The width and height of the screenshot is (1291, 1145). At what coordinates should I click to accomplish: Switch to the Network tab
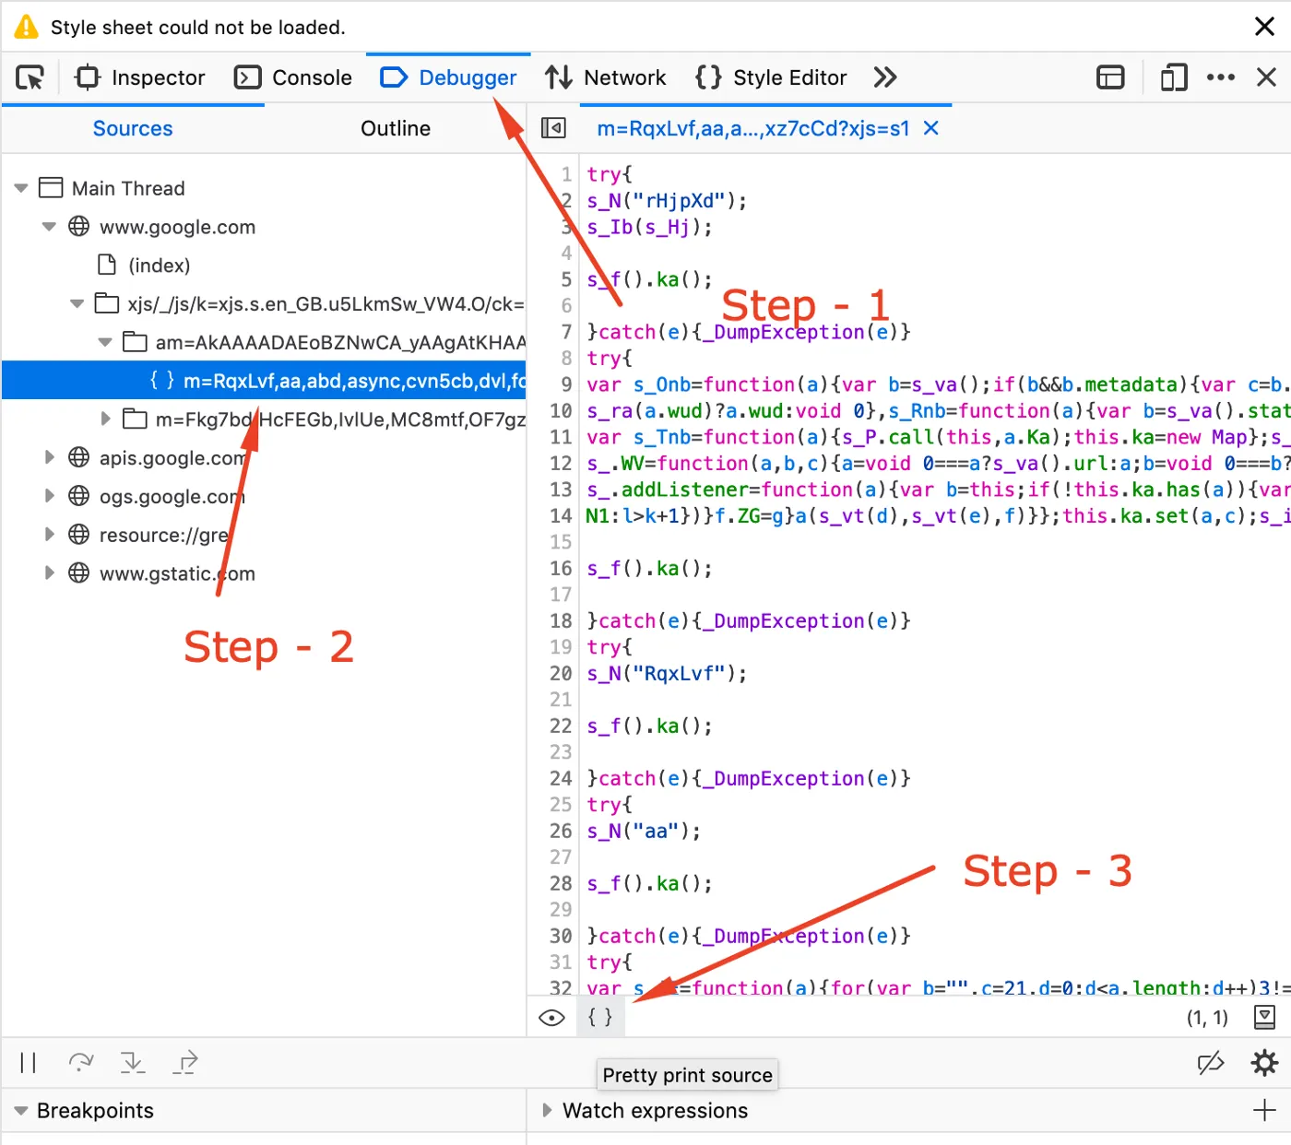point(605,77)
